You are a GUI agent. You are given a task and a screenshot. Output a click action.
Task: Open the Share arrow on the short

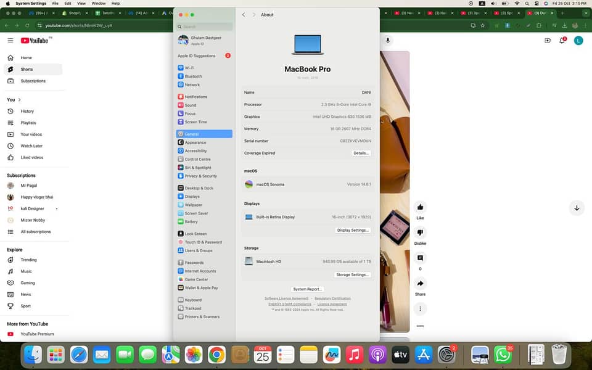[420, 284]
